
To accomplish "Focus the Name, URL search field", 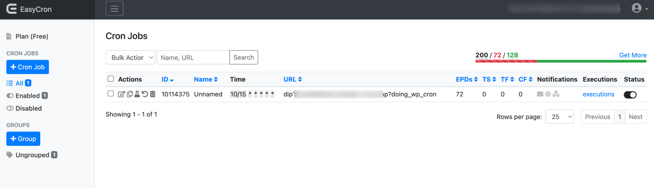I will [193, 58].
